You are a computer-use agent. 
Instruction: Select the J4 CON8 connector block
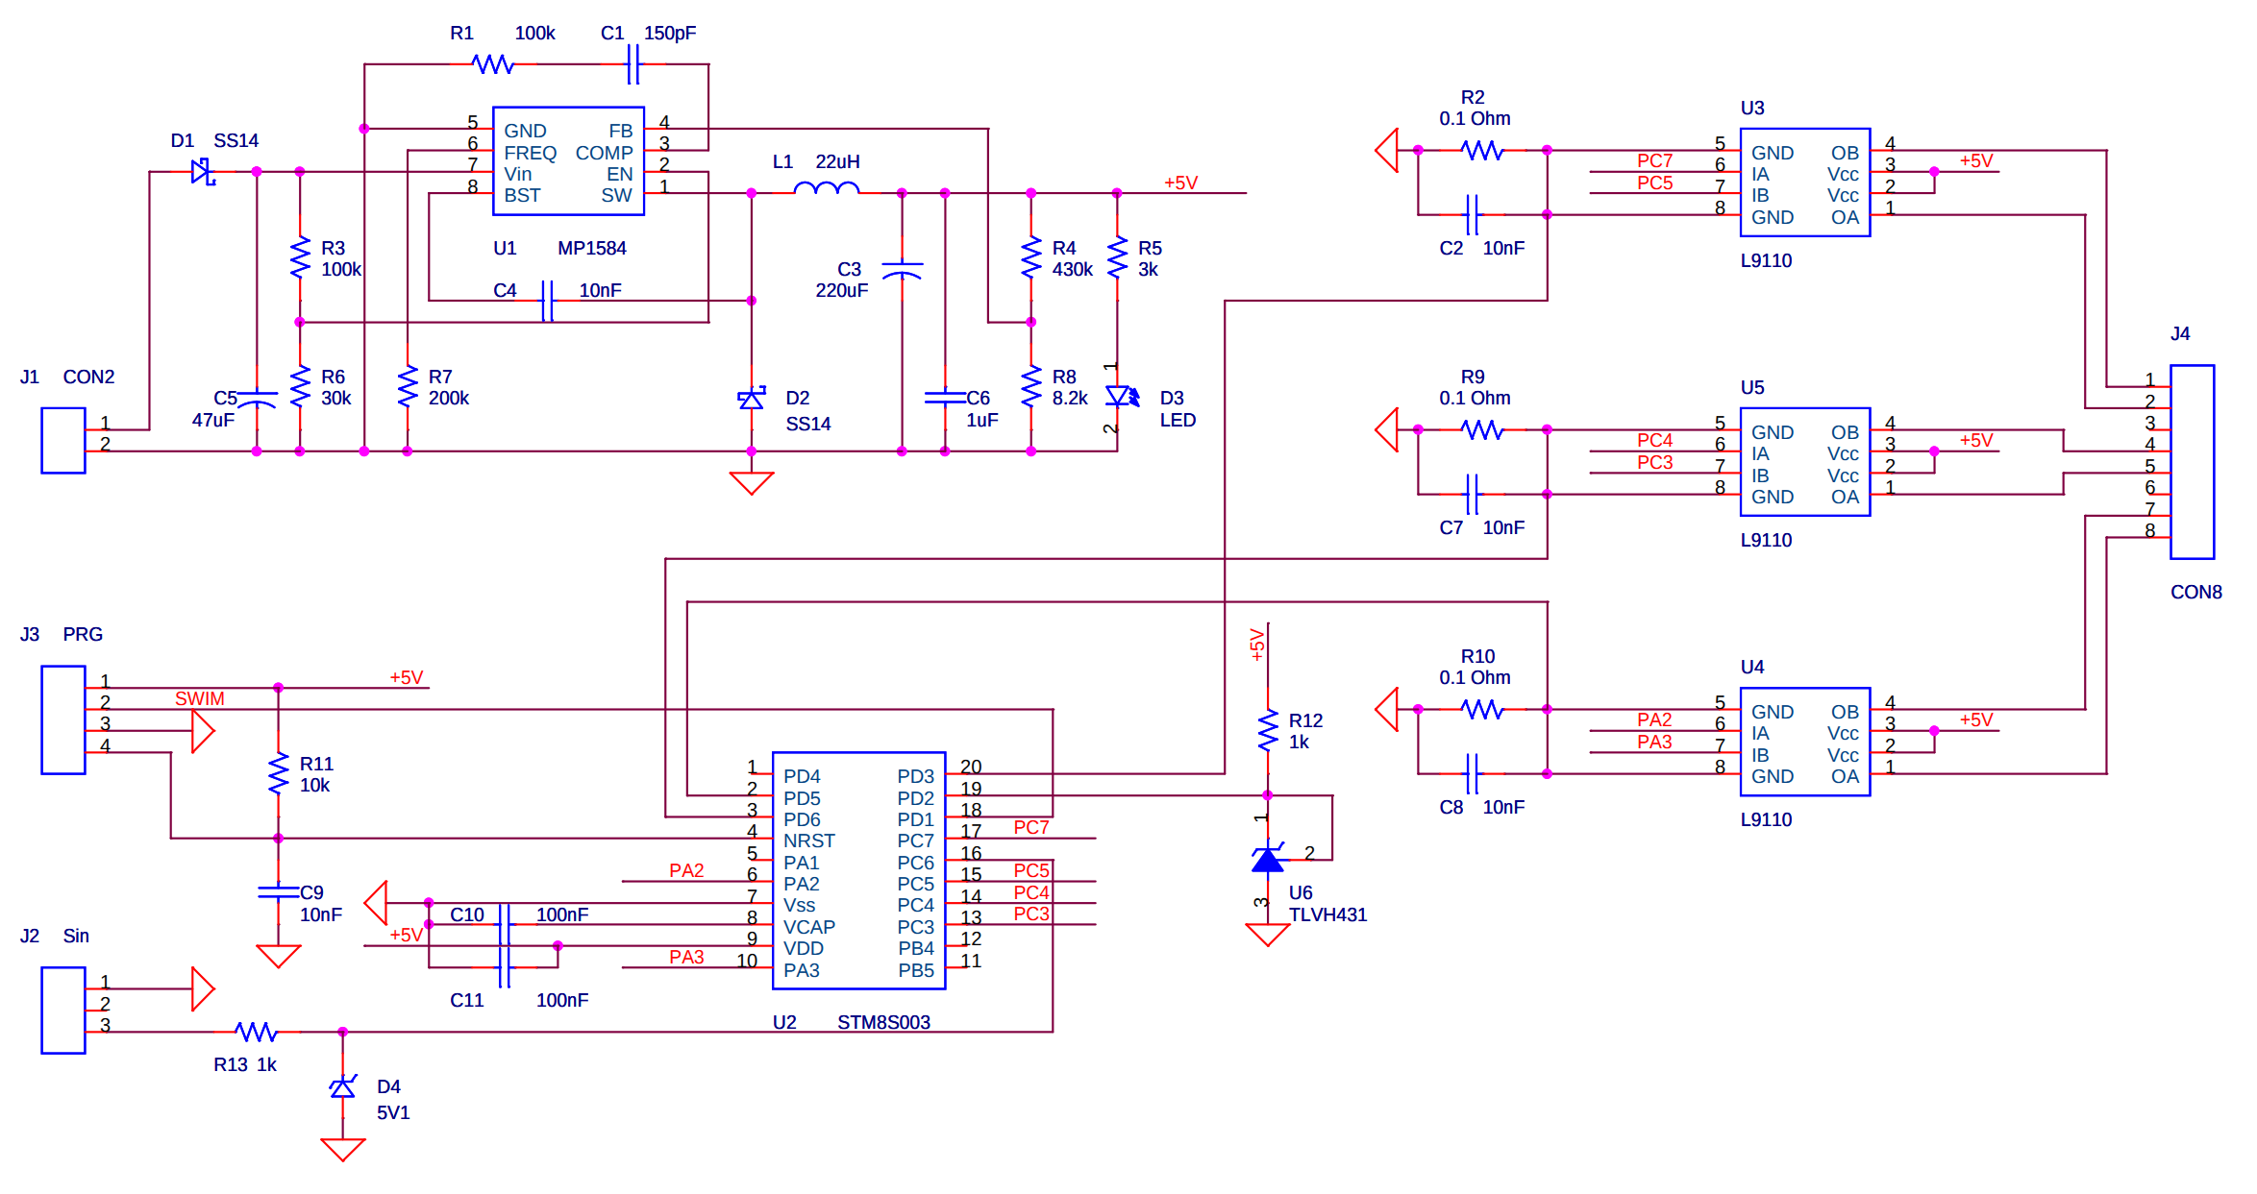(2192, 462)
